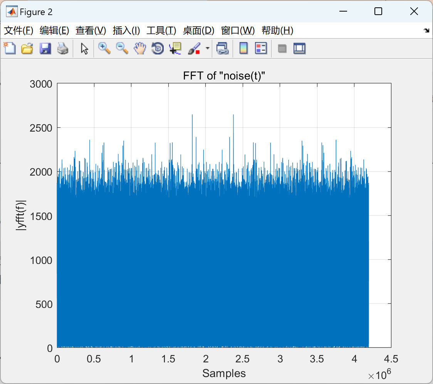The height and width of the screenshot is (384, 433).
Task: Click the Show Plot Tools and Dock icon
Action: coord(299,48)
